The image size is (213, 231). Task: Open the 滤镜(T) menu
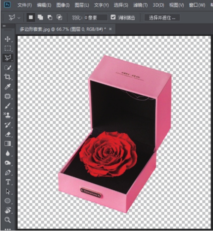point(140,5)
